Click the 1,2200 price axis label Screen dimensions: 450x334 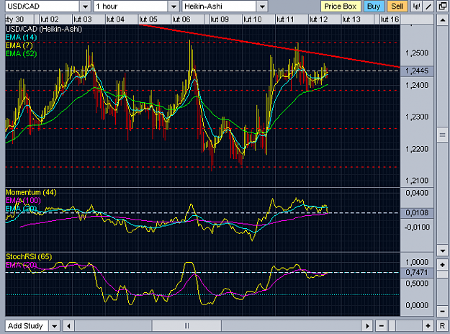pyautogui.click(x=417, y=149)
